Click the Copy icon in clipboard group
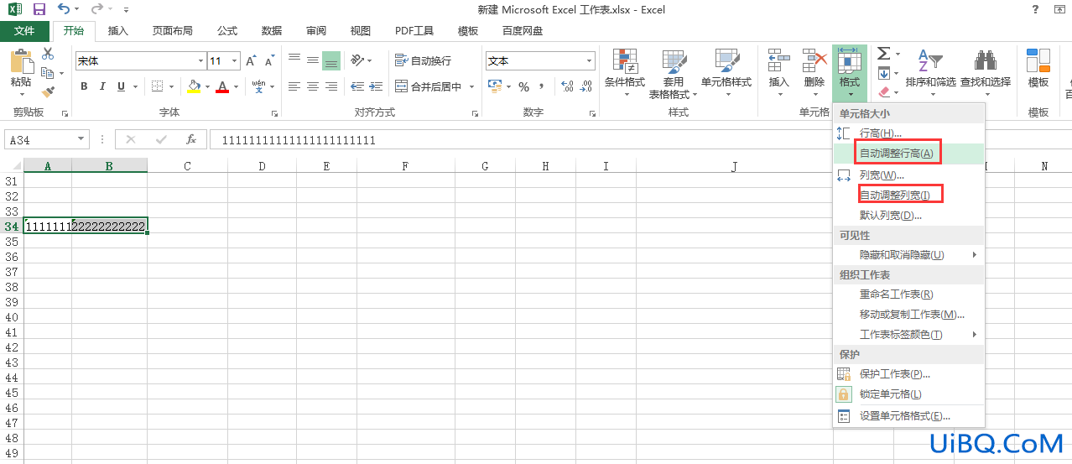This screenshot has height=464, width=1072. click(47, 73)
